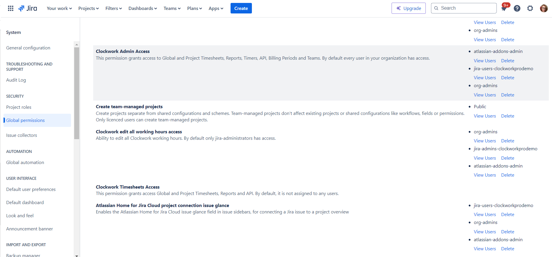Click the Upgrade button

(x=408, y=8)
